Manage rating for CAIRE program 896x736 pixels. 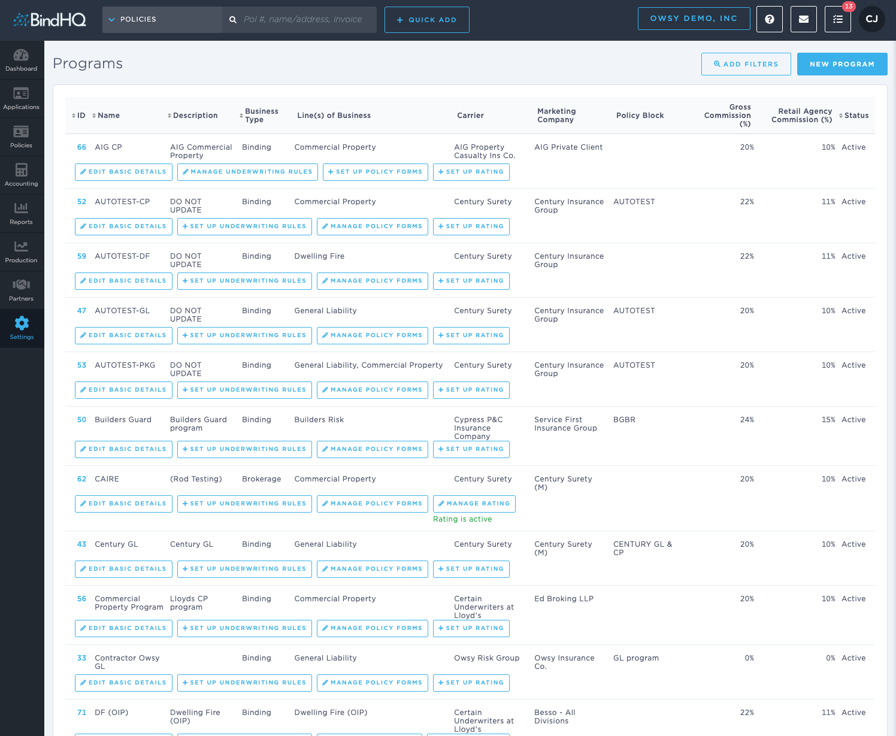pos(474,504)
